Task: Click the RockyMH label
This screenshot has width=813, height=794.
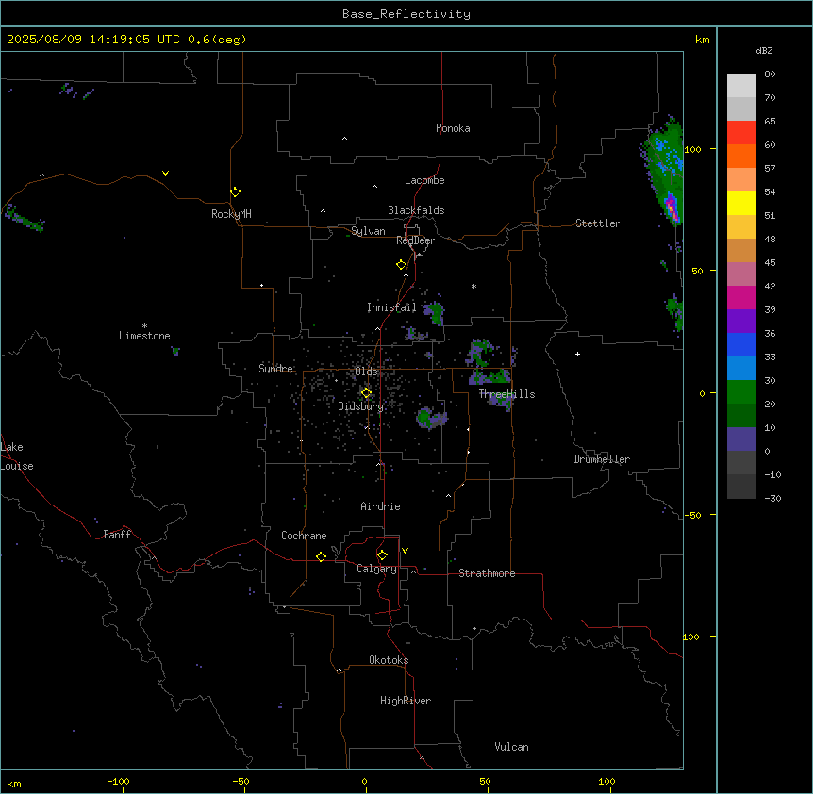Action: (231, 214)
